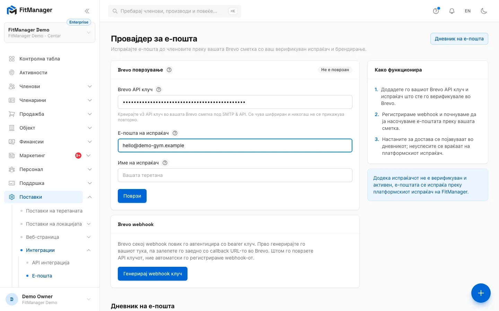Collapse the Поставки menu chevron
This screenshot has width=499, height=311.
coord(90,197)
